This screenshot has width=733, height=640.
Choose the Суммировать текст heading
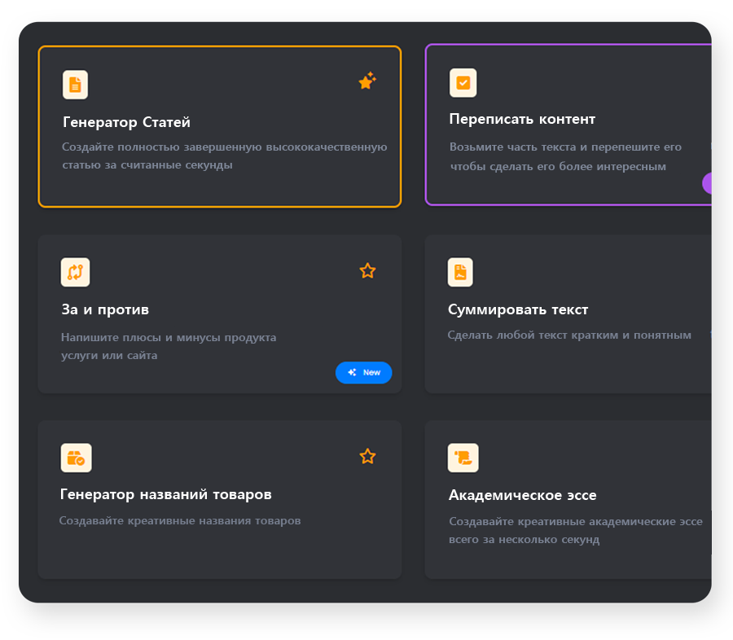point(518,310)
